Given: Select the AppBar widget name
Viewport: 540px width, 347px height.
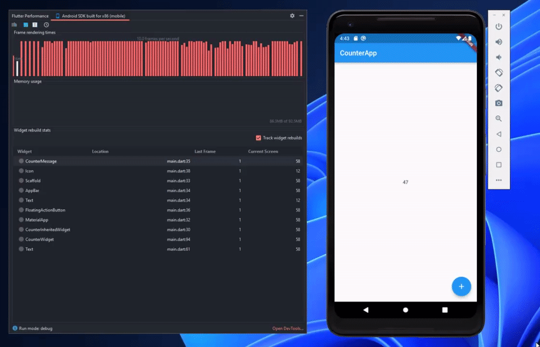Looking at the screenshot, I should pos(32,190).
